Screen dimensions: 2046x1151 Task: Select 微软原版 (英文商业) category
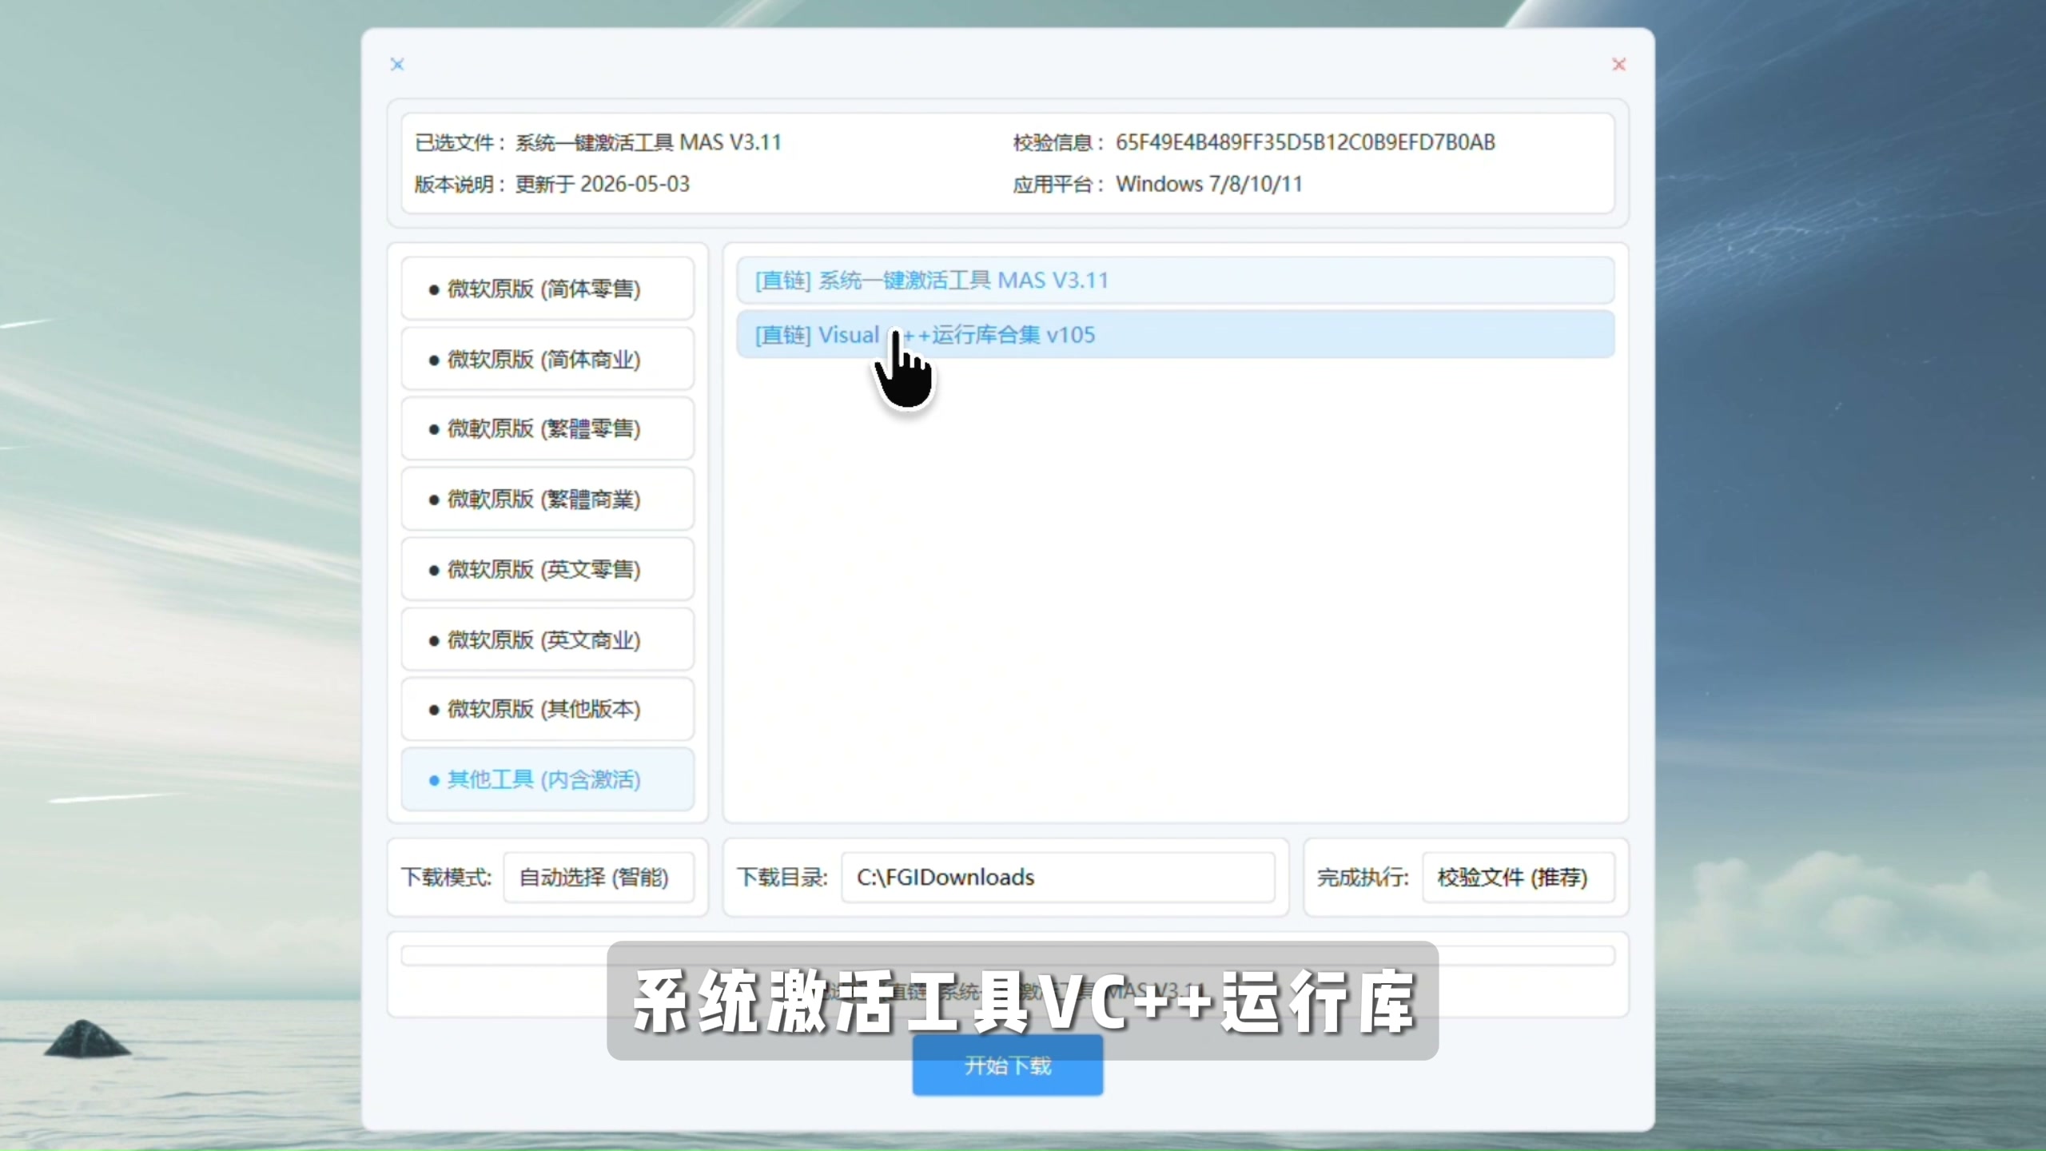click(547, 639)
